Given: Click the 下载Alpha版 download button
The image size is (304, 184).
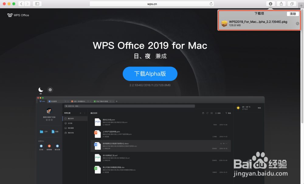Looking at the screenshot, I should coord(150,74).
